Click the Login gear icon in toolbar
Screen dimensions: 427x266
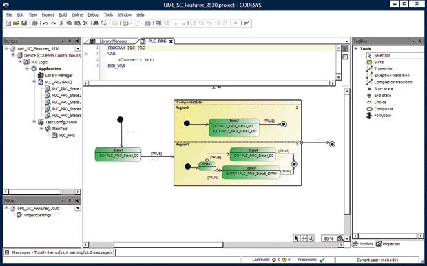158,23
